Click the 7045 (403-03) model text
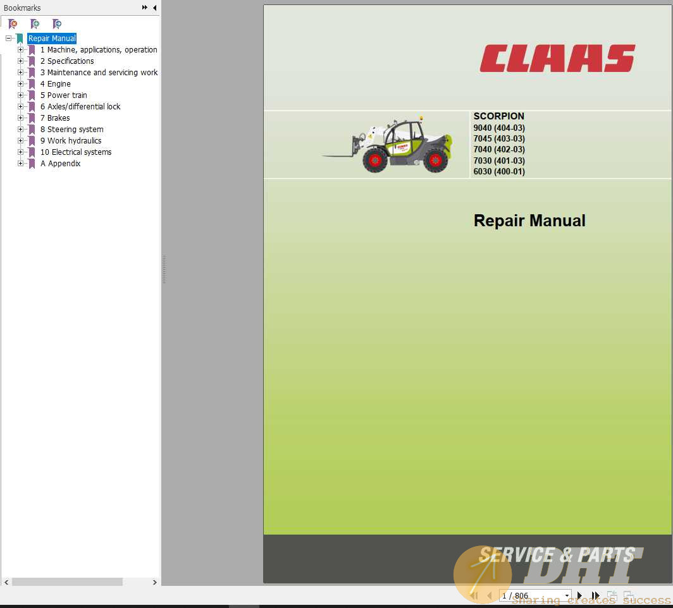 pyautogui.click(x=499, y=138)
